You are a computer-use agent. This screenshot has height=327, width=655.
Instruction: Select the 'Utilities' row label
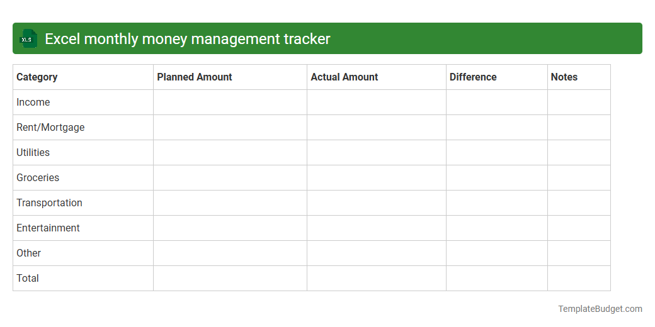pyautogui.click(x=33, y=153)
